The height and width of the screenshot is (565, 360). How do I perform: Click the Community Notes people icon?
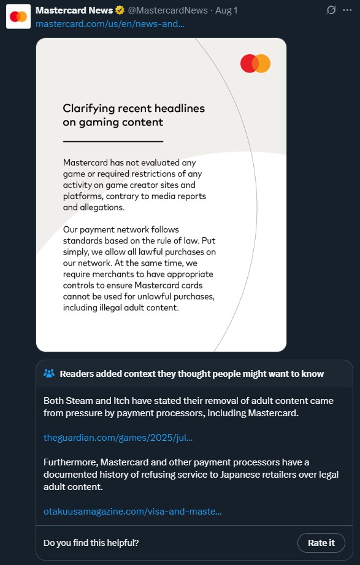click(x=49, y=373)
